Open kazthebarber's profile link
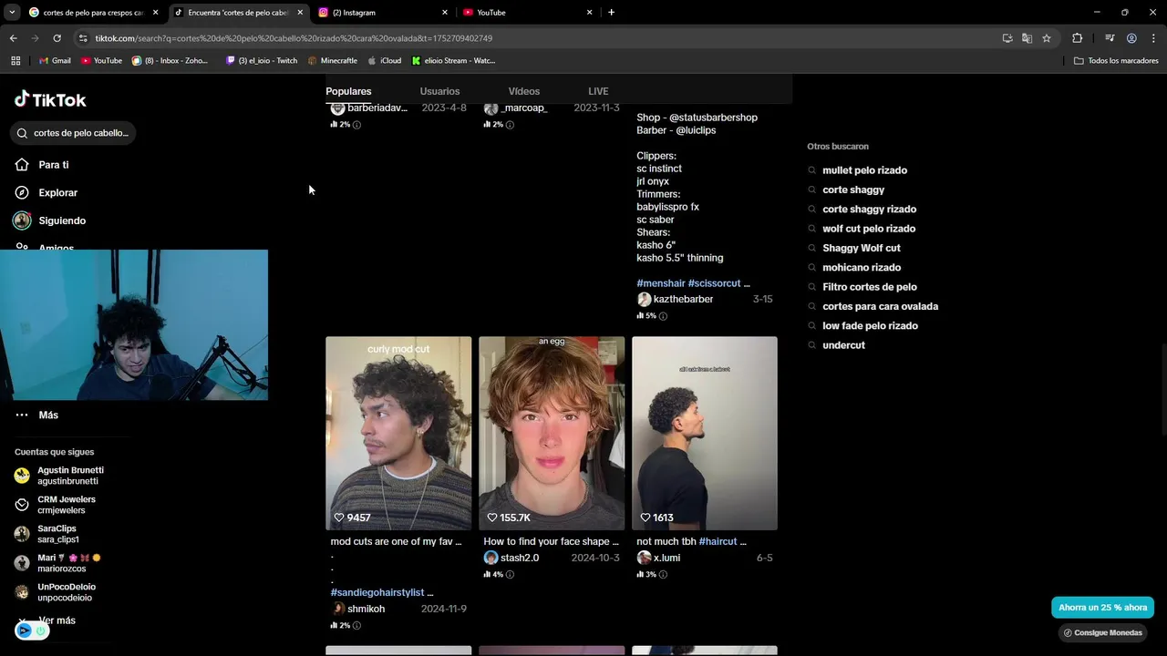This screenshot has width=1167, height=656. [x=683, y=299]
